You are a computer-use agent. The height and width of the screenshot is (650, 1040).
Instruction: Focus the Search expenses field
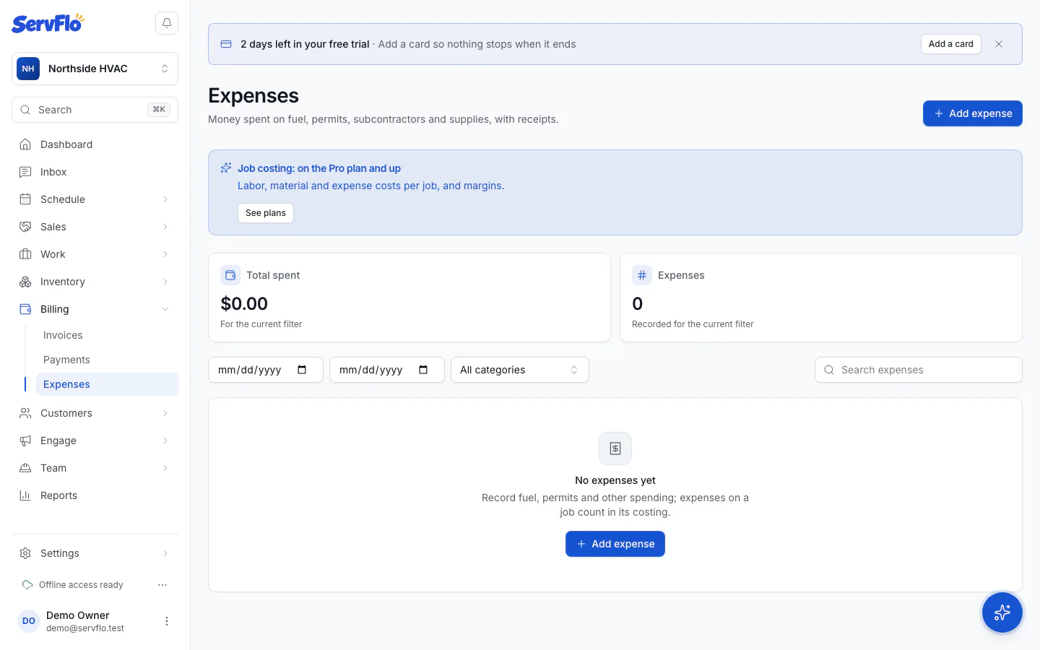pyautogui.click(x=918, y=370)
